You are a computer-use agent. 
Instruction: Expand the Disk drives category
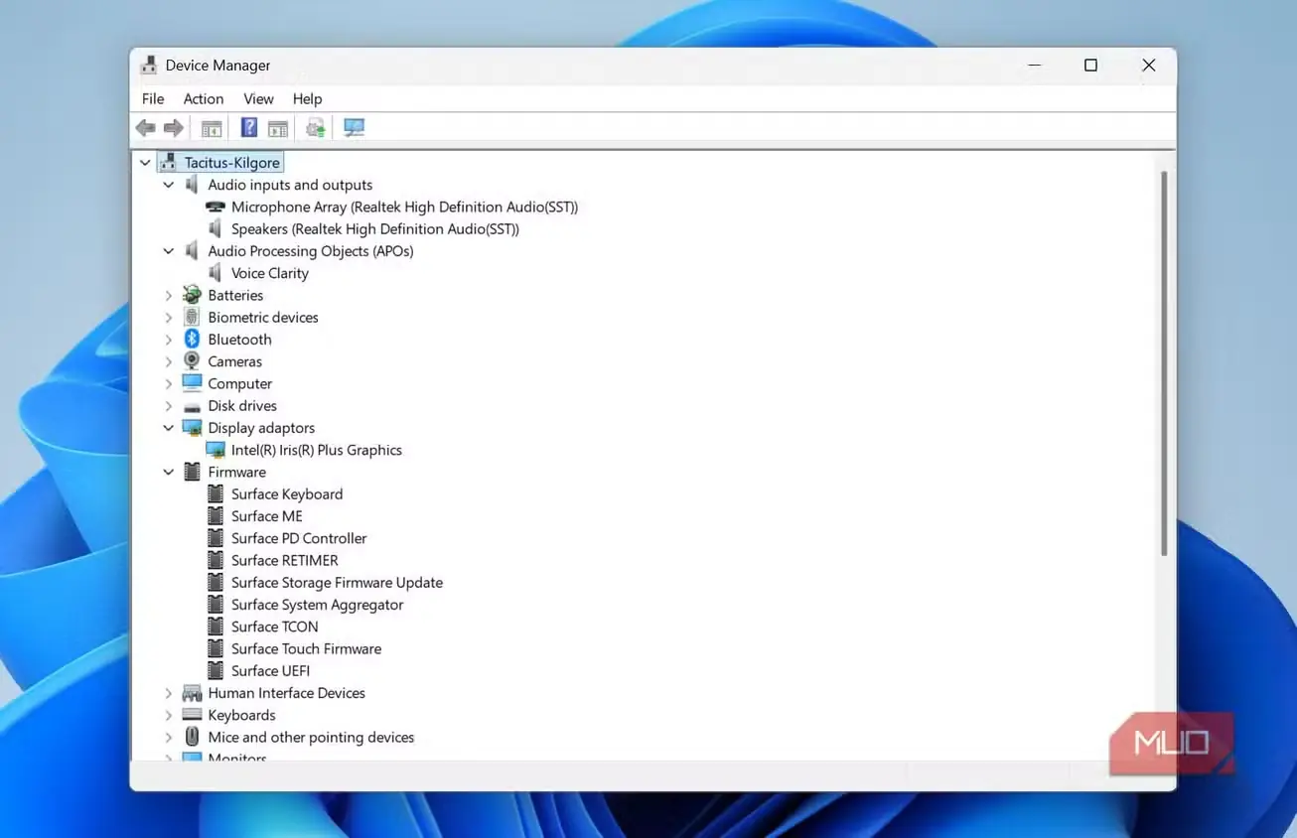point(169,406)
